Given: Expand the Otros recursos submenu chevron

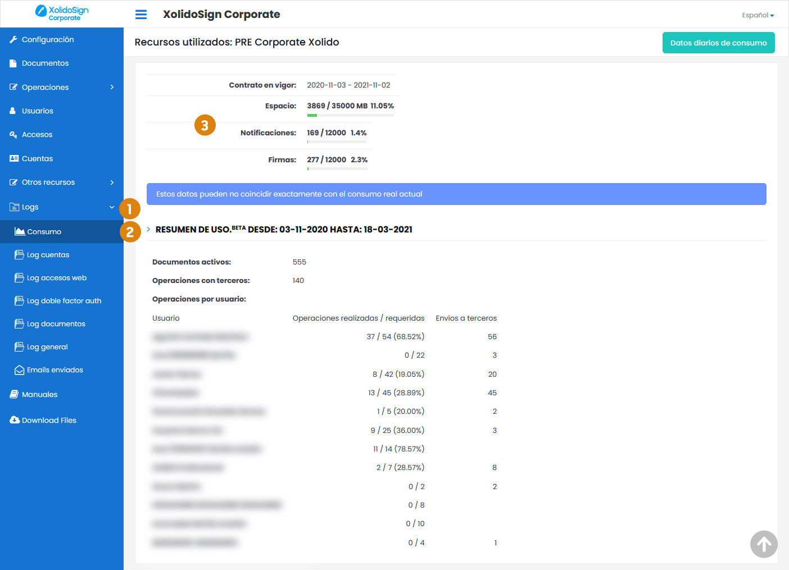Looking at the screenshot, I should click(112, 183).
